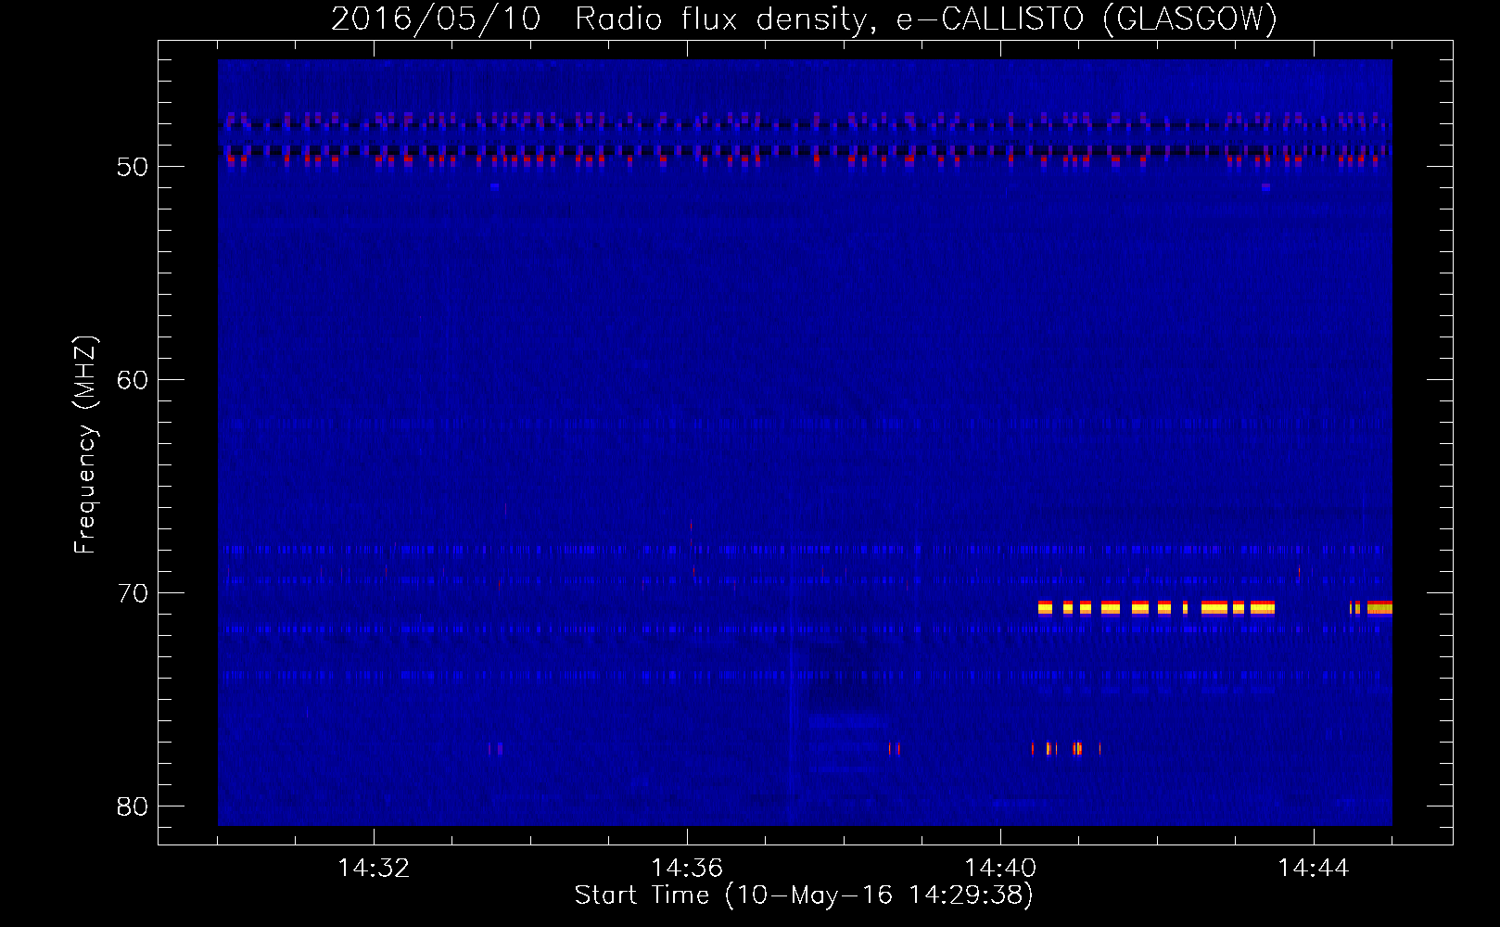Click the 14:36 time tick label
This screenshot has width=1500, height=927.
tap(687, 869)
